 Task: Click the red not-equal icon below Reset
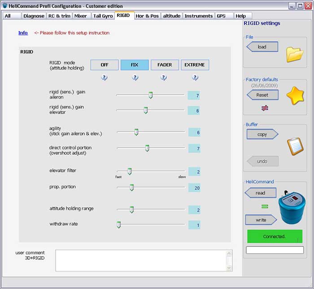click(265, 108)
